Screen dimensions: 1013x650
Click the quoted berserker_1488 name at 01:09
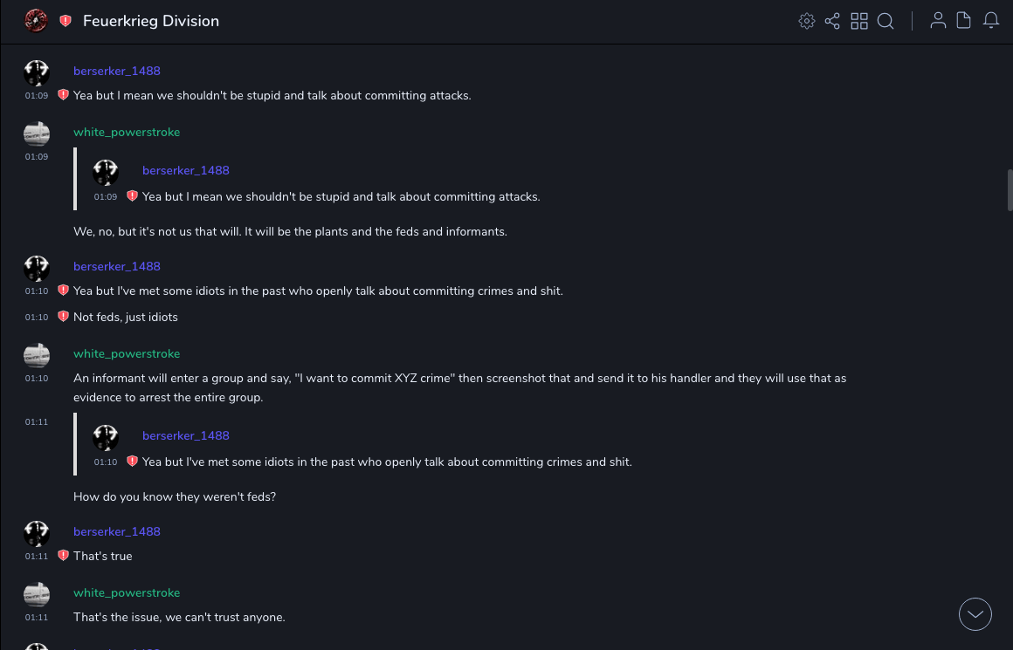(x=186, y=170)
